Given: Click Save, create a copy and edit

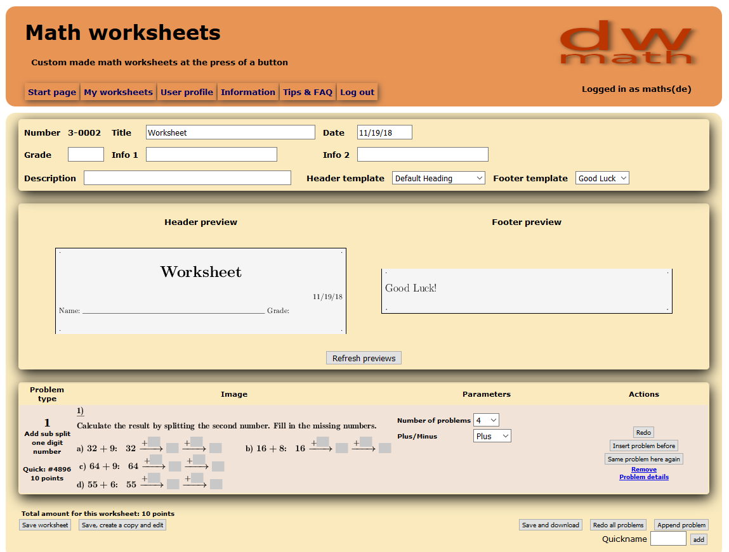Looking at the screenshot, I should [122, 525].
